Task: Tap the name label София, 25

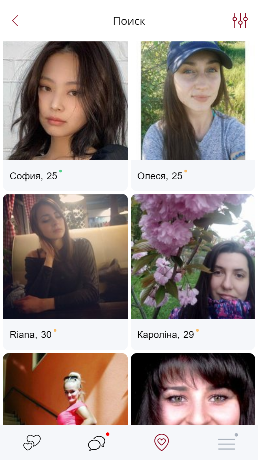Action: (33, 176)
